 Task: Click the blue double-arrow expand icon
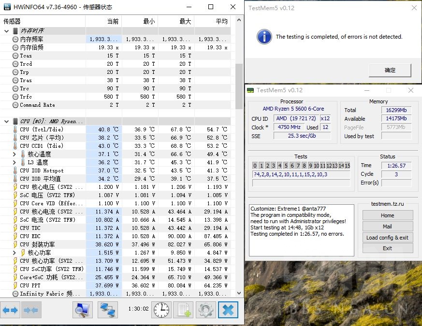coord(10,310)
